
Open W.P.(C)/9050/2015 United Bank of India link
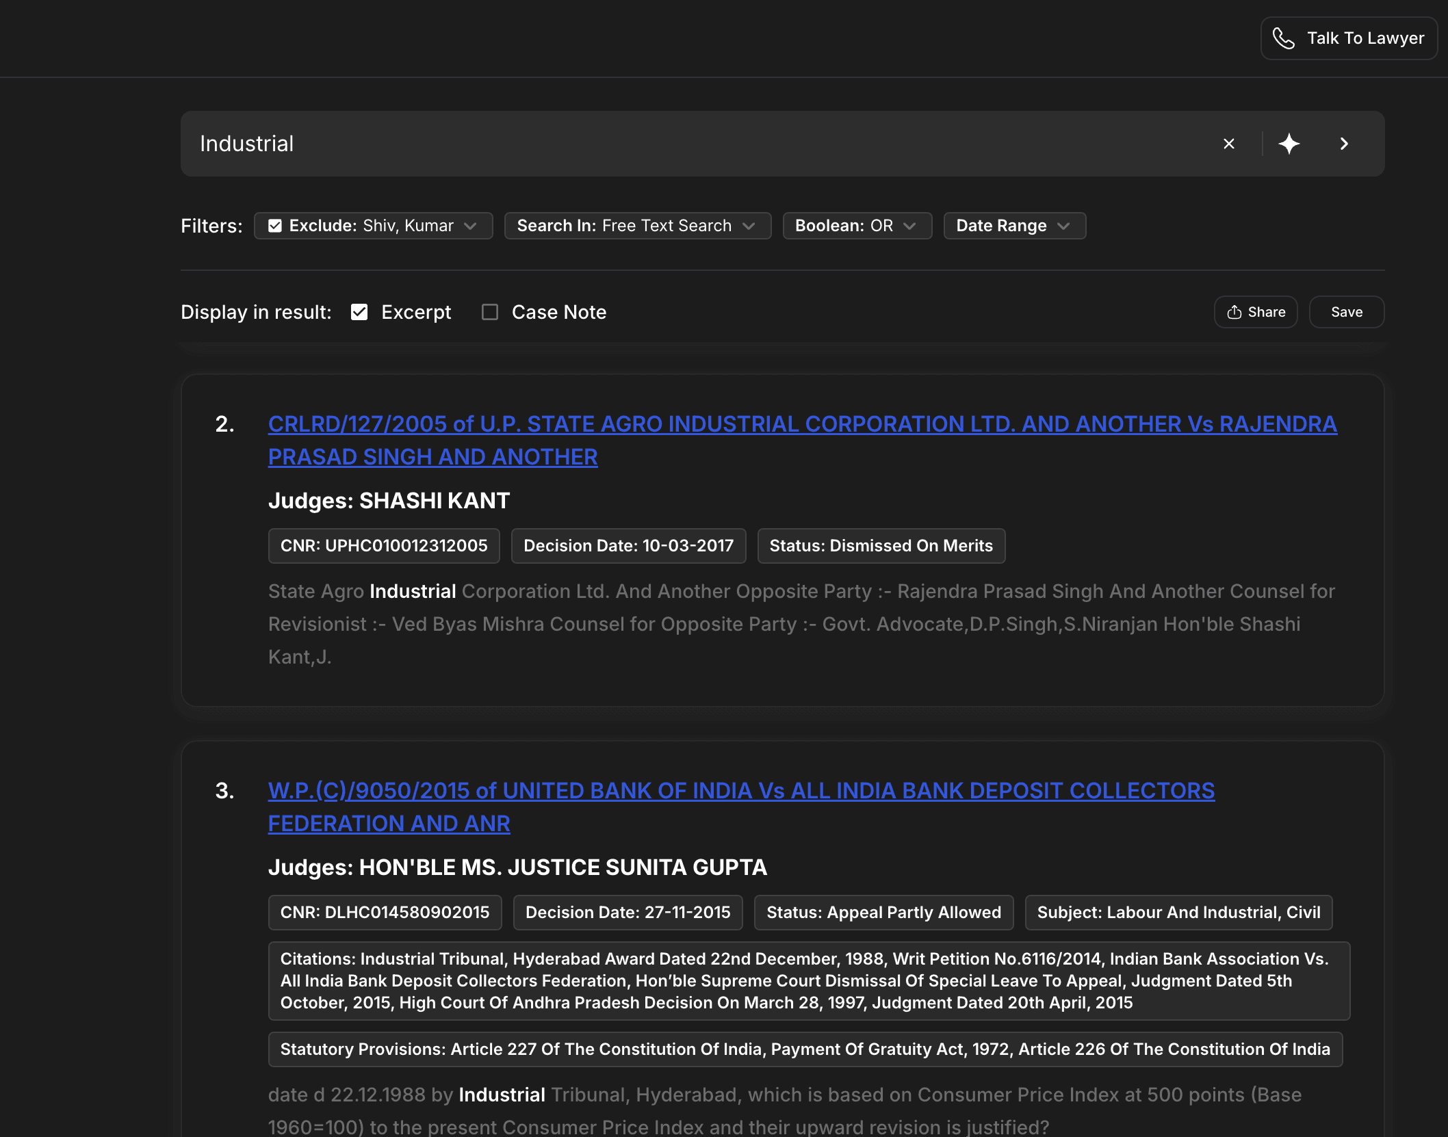coord(741,807)
